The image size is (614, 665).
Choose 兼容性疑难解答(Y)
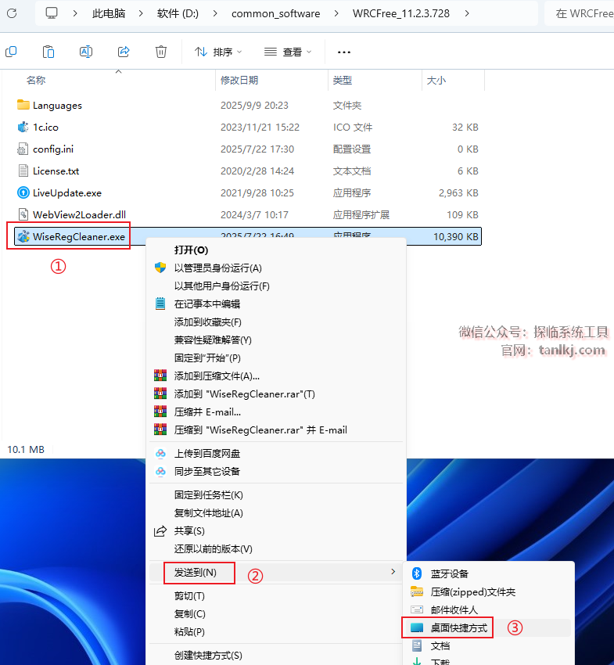(276, 340)
